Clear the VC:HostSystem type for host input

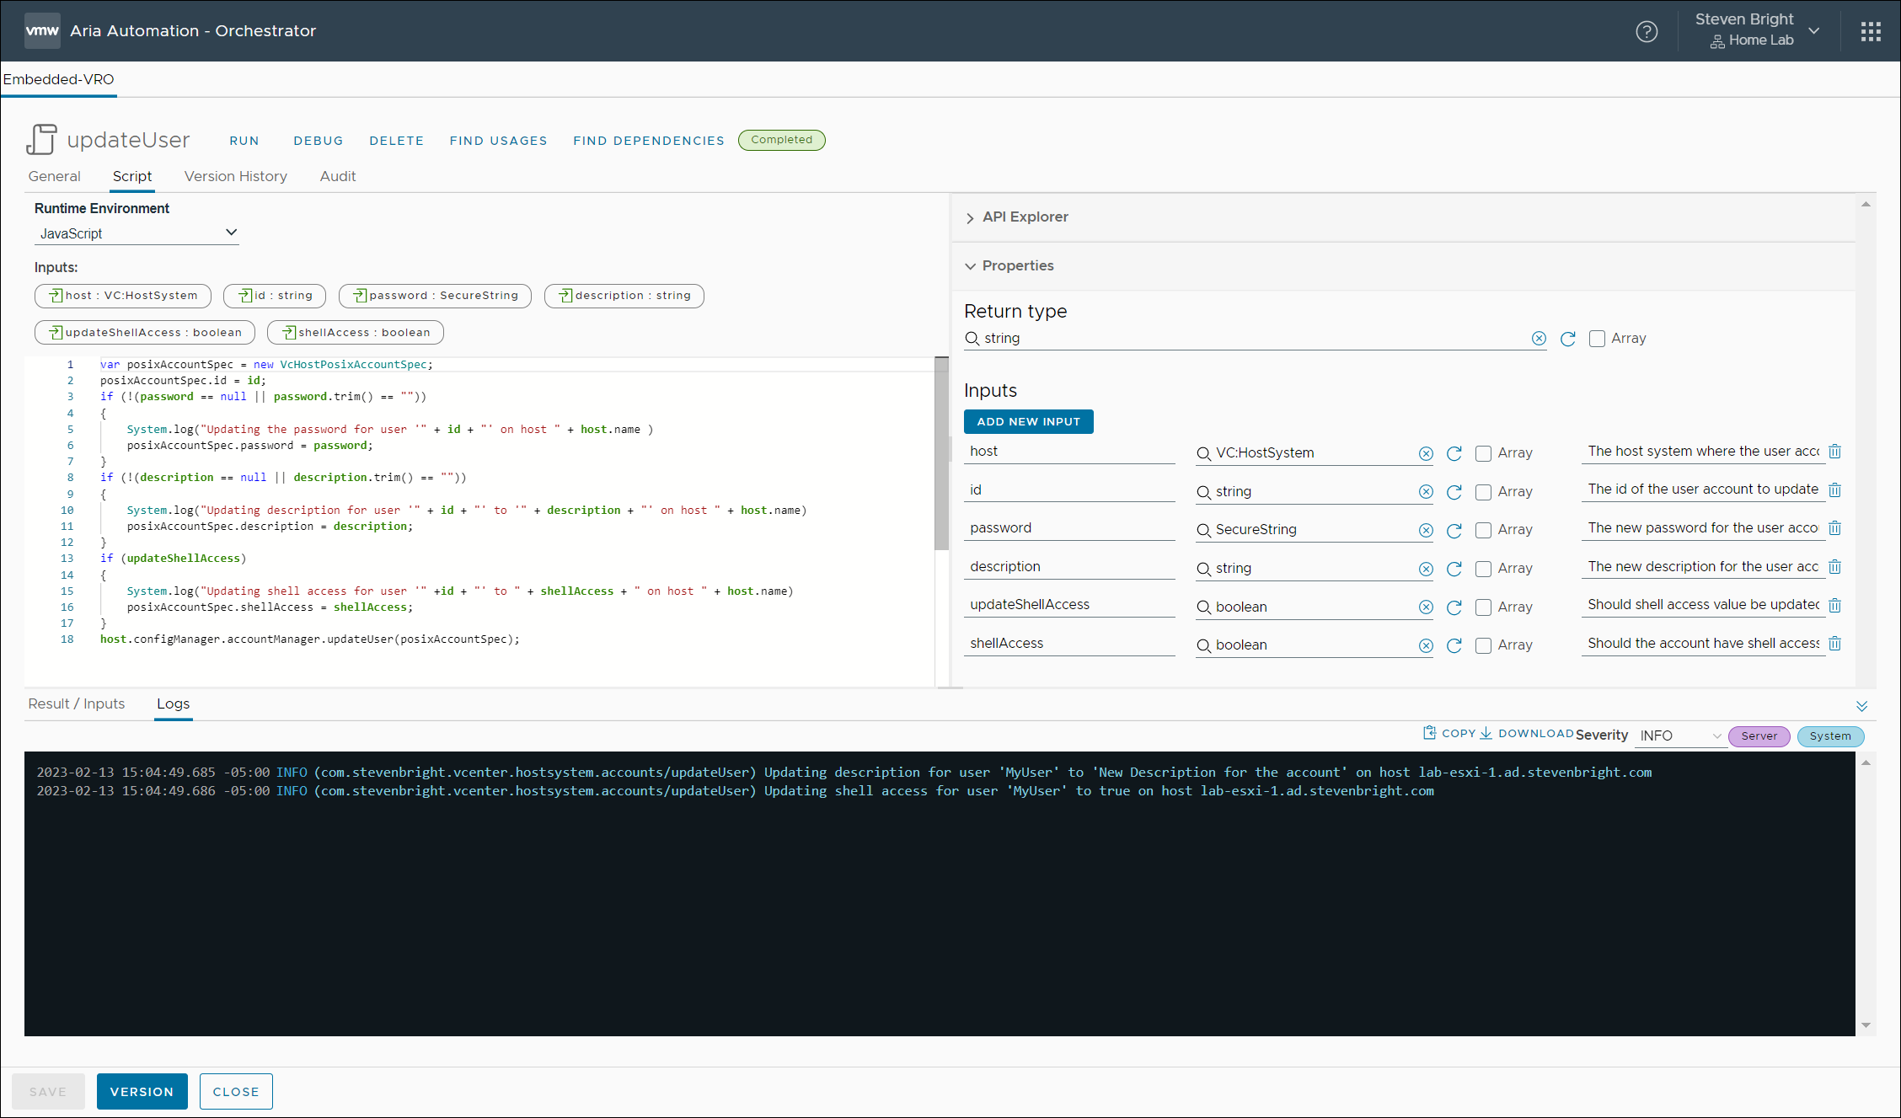point(1426,454)
